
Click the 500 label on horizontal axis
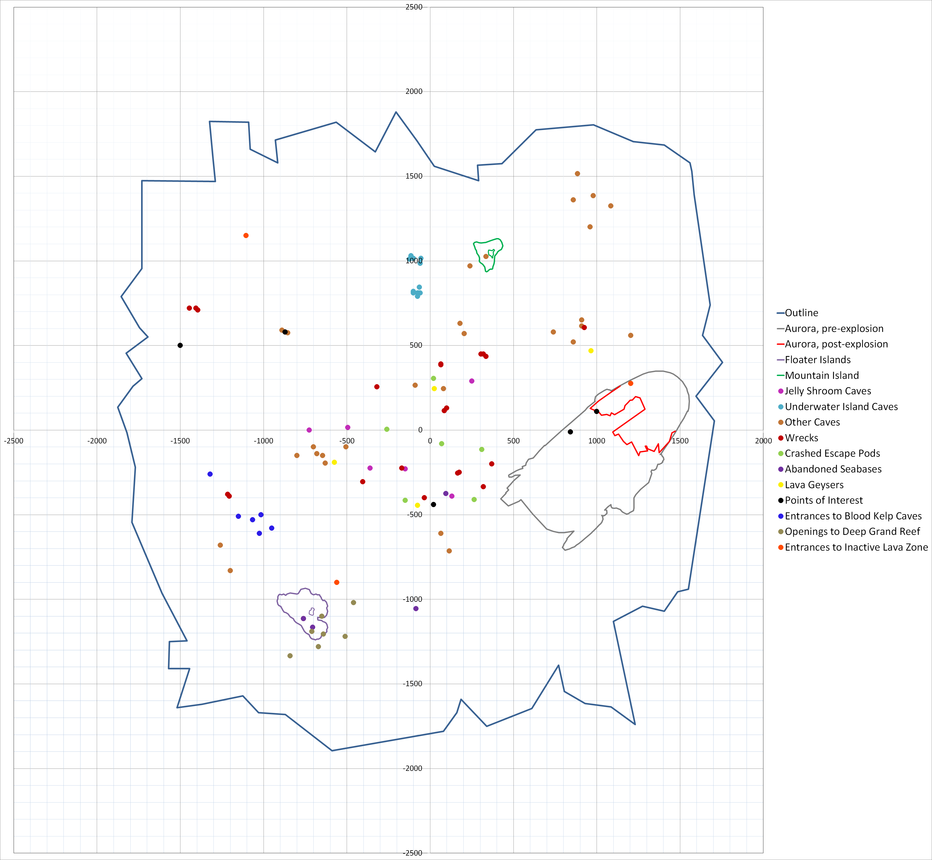[x=513, y=441]
